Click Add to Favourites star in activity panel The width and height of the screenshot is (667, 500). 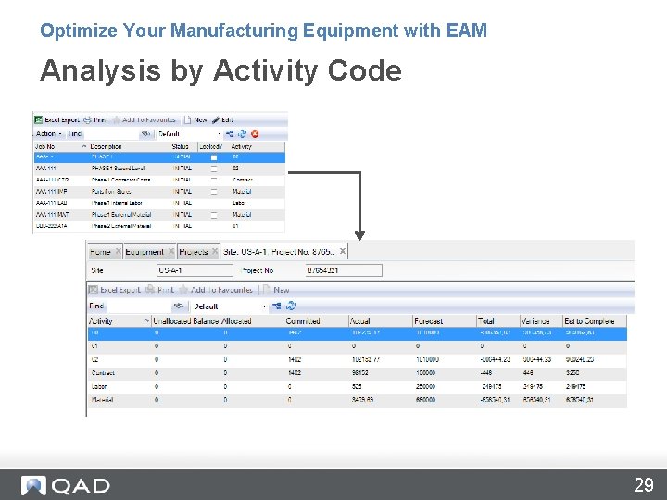(183, 290)
